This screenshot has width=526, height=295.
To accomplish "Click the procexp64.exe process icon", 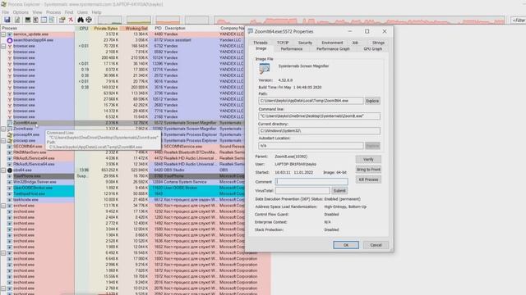I will tap(10, 134).
